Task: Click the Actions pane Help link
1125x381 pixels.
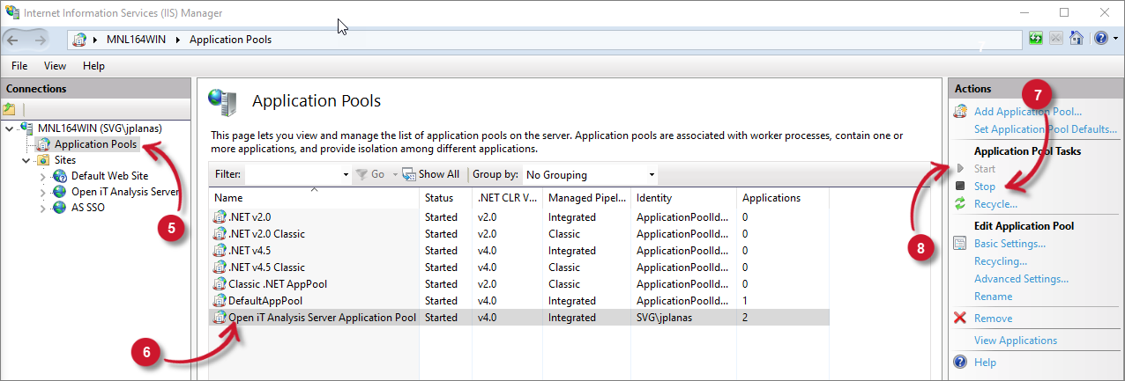Action: pos(985,363)
